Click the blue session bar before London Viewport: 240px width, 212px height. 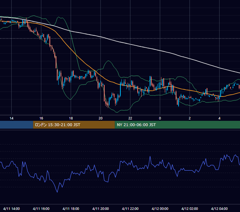pos(17,125)
